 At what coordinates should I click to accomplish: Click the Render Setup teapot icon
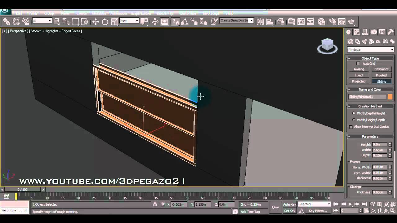click(x=332, y=21)
